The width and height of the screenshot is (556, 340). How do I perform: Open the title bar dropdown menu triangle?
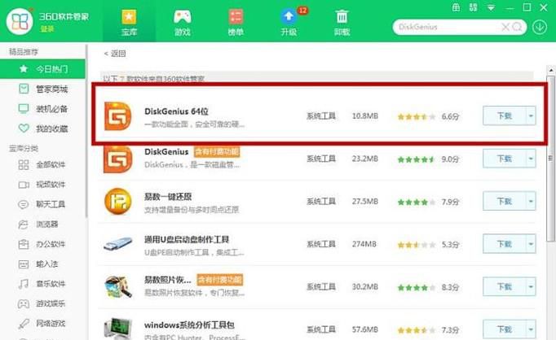(x=491, y=7)
